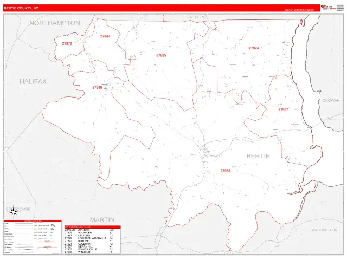Click KELFORD in the ZIP index table

(x=84, y=236)
